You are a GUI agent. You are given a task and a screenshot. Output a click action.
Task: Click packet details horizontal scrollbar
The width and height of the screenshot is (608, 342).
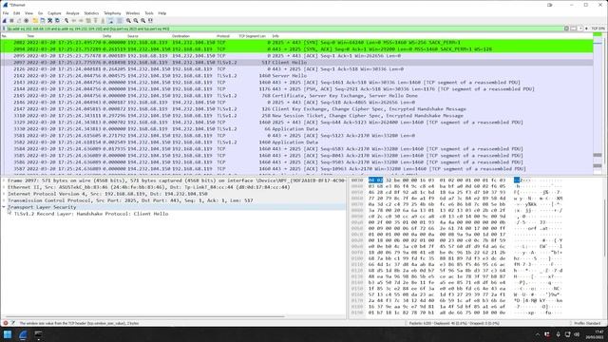pos(145,316)
